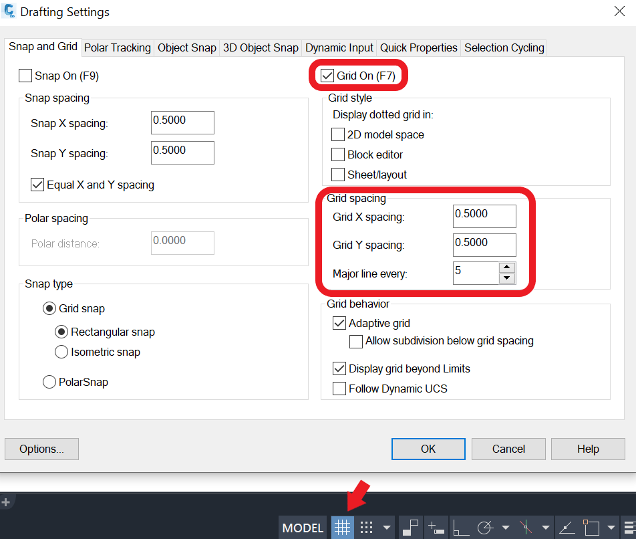Enable the Snap On (F9) checkbox
This screenshot has width=636, height=539.
click(x=25, y=76)
